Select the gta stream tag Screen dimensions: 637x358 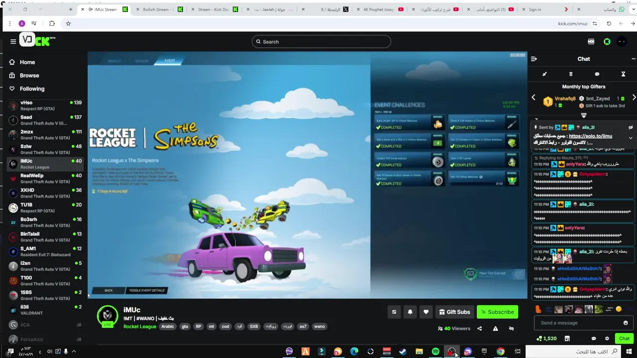[x=185, y=327]
